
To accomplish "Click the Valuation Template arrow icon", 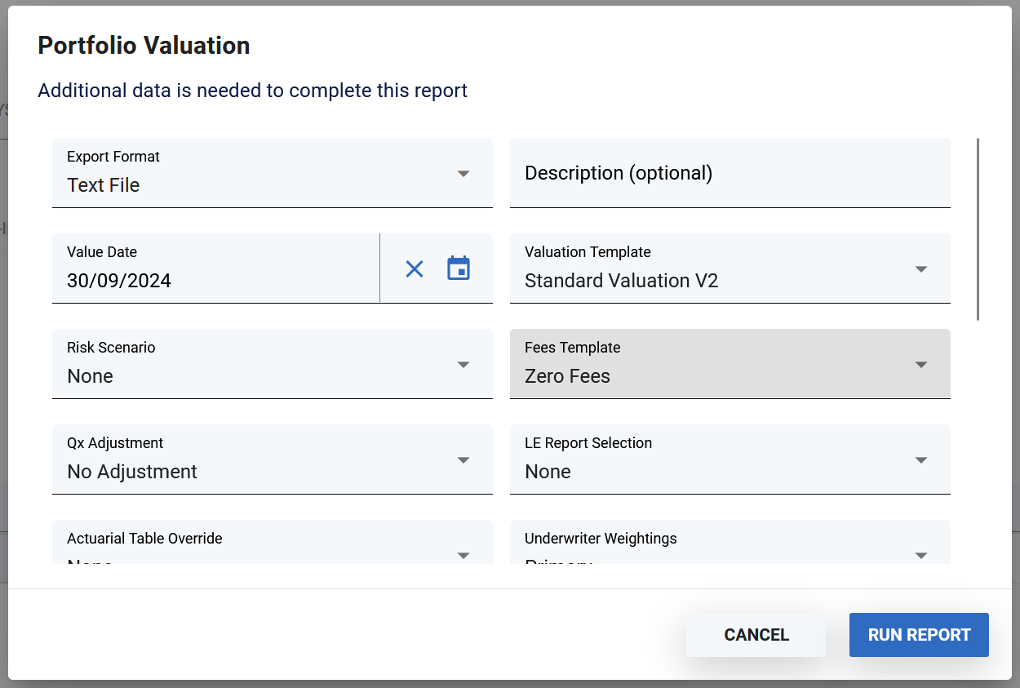I will (x=921, y=269).
